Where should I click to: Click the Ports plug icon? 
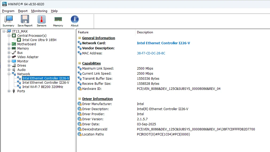coord(14,91)
